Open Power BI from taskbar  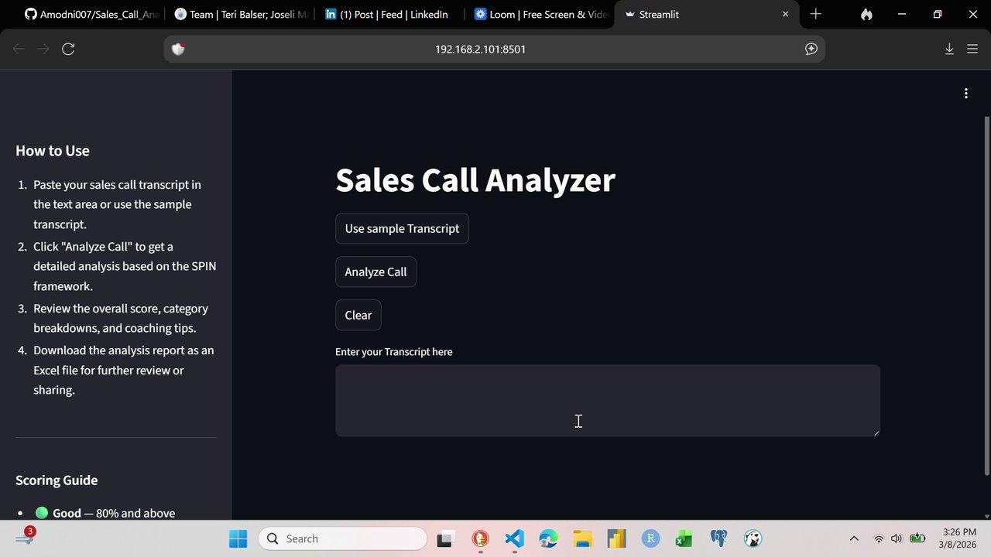(x=616, y=538)
